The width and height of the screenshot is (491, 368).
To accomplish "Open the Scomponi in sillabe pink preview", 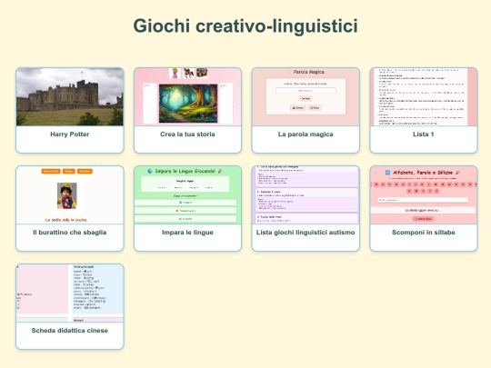I will [x=424, y=195].
